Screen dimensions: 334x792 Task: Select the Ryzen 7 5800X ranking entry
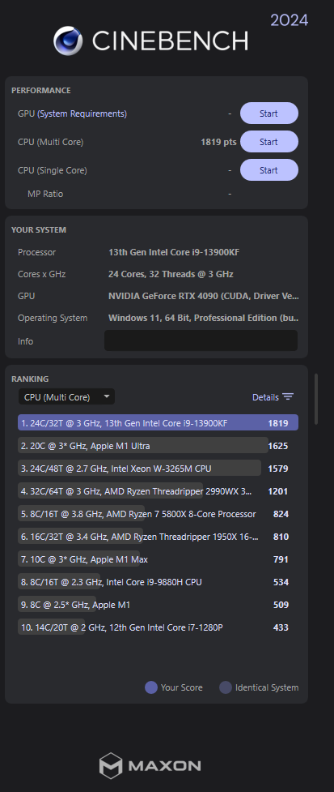[159, 514]
